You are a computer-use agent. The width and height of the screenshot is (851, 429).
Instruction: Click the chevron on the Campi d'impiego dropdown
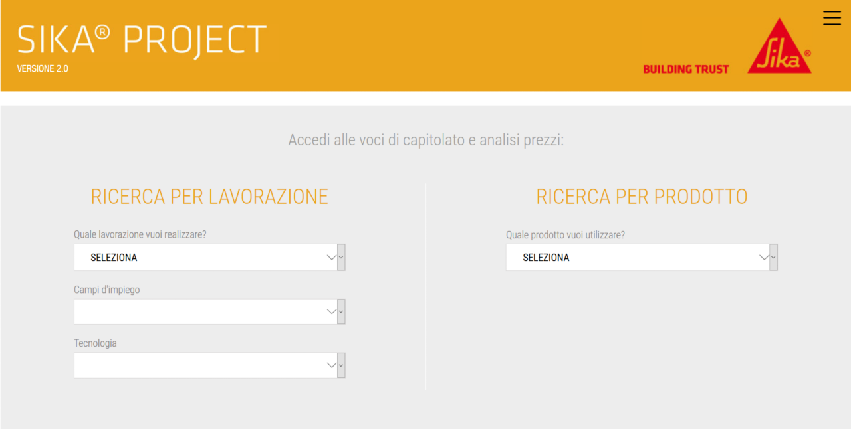coord(331,311)
